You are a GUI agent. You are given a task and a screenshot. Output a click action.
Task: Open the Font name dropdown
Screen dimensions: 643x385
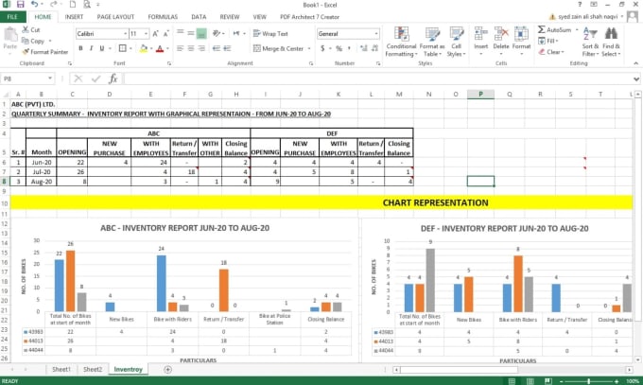click(x=126, y=34)
